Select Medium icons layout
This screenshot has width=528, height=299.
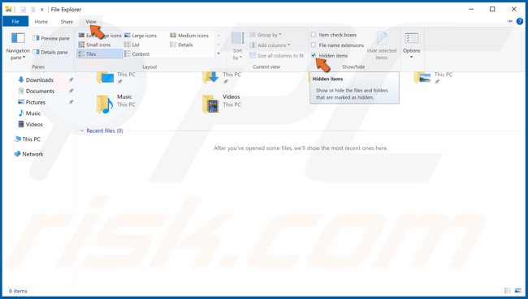tap(189, 36)
